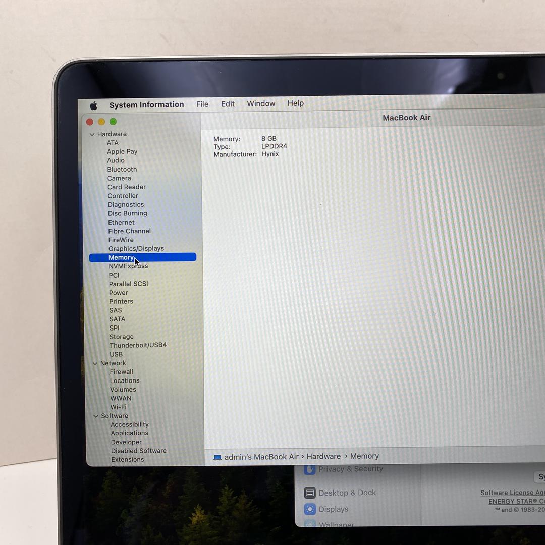Viewport: 545px width, 545px height.
Task: Select Camera in the sidebar
Action: point(119,178)
